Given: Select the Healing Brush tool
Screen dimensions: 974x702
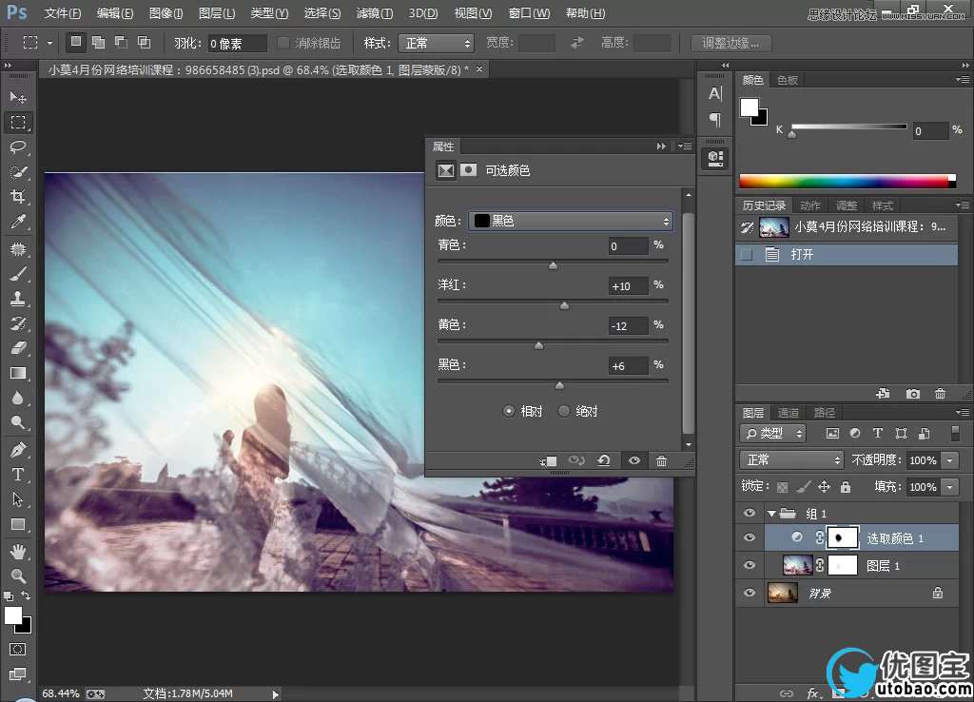Looking at the screenshot, I should [18, 249].
